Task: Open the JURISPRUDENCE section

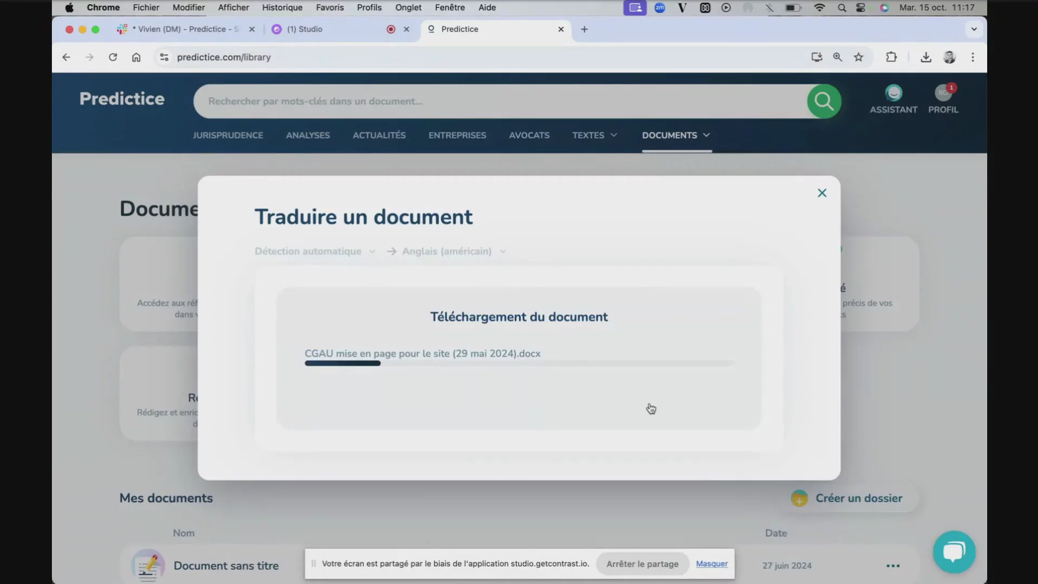Action: [x=228, y=135]
